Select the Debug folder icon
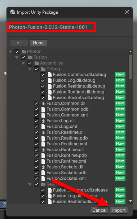Image resolution: width=137 pixels, height=219 pixels. pyautogui.click(x=43, y=69)
